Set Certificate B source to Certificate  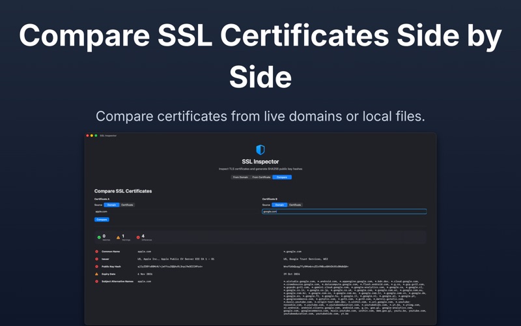coord(295,205)
